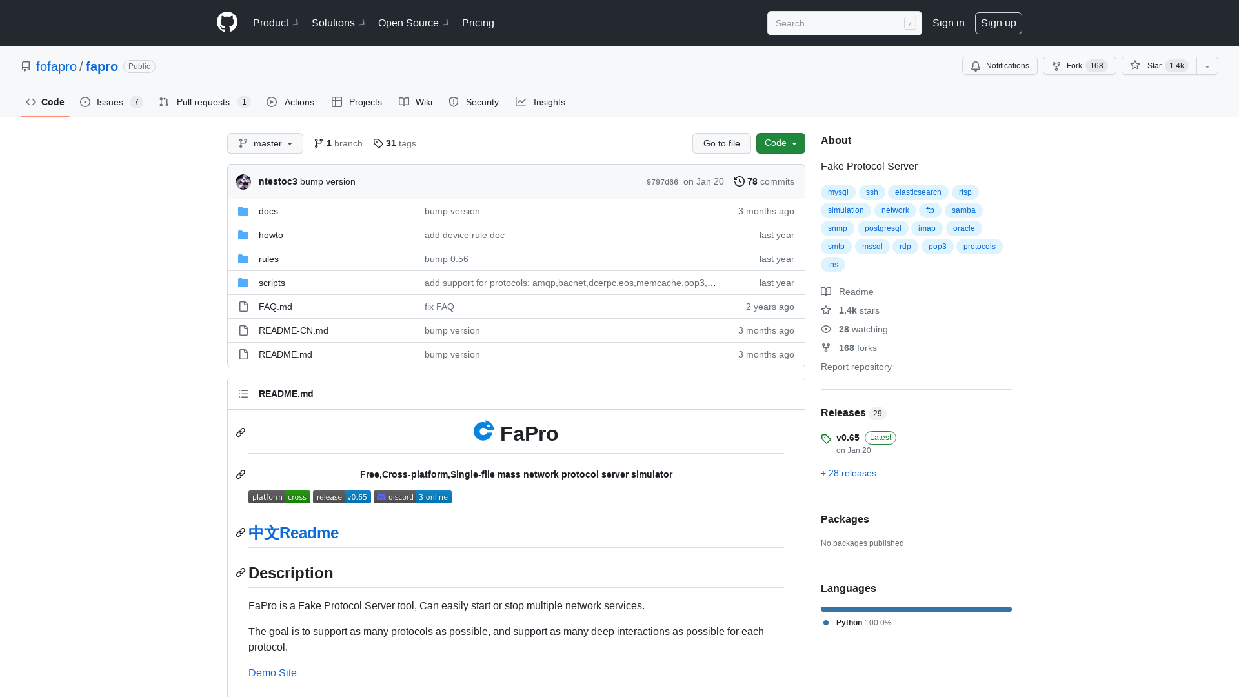
Task: Open the star lists dropdown arrow
Action: [1207, 66]
